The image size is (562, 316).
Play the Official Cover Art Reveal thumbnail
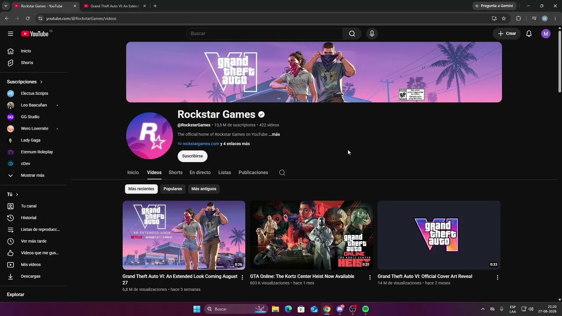tap(439, 235)
